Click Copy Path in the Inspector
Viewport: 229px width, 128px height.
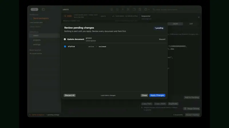(x=147, y=104)
